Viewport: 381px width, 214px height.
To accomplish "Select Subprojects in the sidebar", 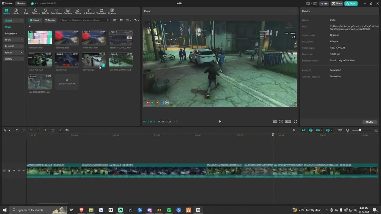I will (11, 33).
